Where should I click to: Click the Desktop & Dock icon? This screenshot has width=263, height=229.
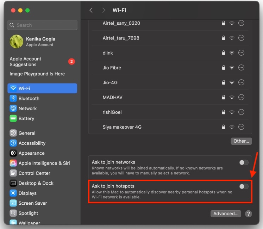13,183
